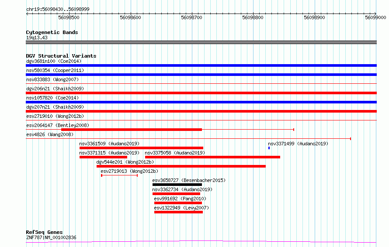The height and width of the screenshot is (247, 389).
Task: Click esv2719010 (Wong2012b) variant label
Action: (55, 116)
